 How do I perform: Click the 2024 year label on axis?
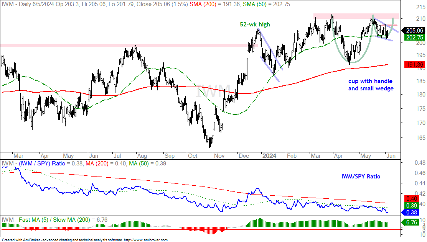(x=269, y=156)
